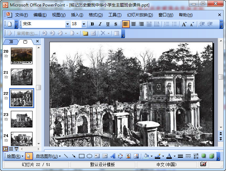The width and height of the screenshot is (226, 171).
Task: Increase font size icon
Action: (184, 24)
